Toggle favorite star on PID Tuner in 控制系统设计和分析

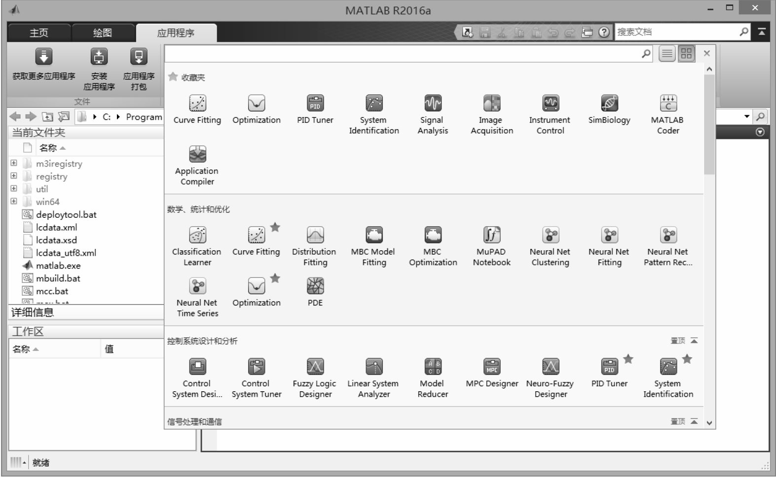tap(628, 359)
